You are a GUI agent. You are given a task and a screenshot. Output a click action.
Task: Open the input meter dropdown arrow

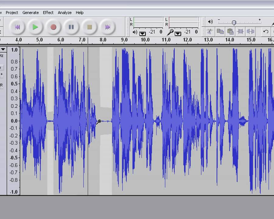click(178, 33)
